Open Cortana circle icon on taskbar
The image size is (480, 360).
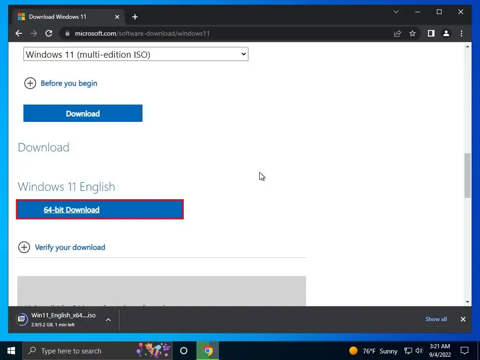(x=184, y=351)
